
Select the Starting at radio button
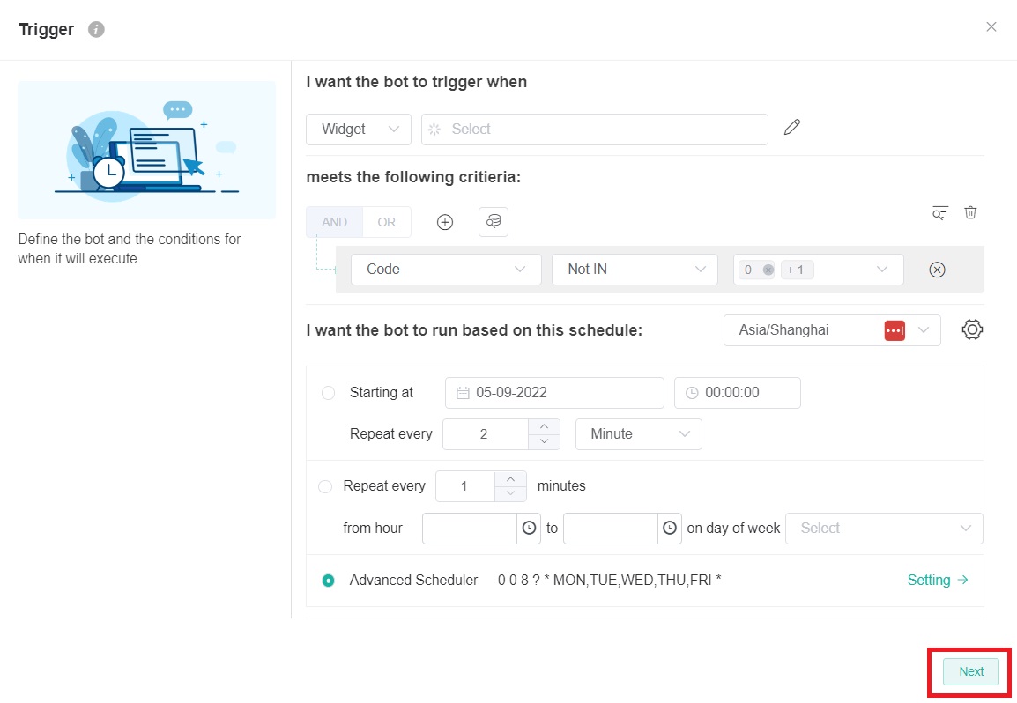coord(329,393)
